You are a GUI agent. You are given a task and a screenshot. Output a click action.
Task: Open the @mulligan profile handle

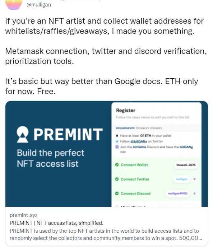[39, 5]
